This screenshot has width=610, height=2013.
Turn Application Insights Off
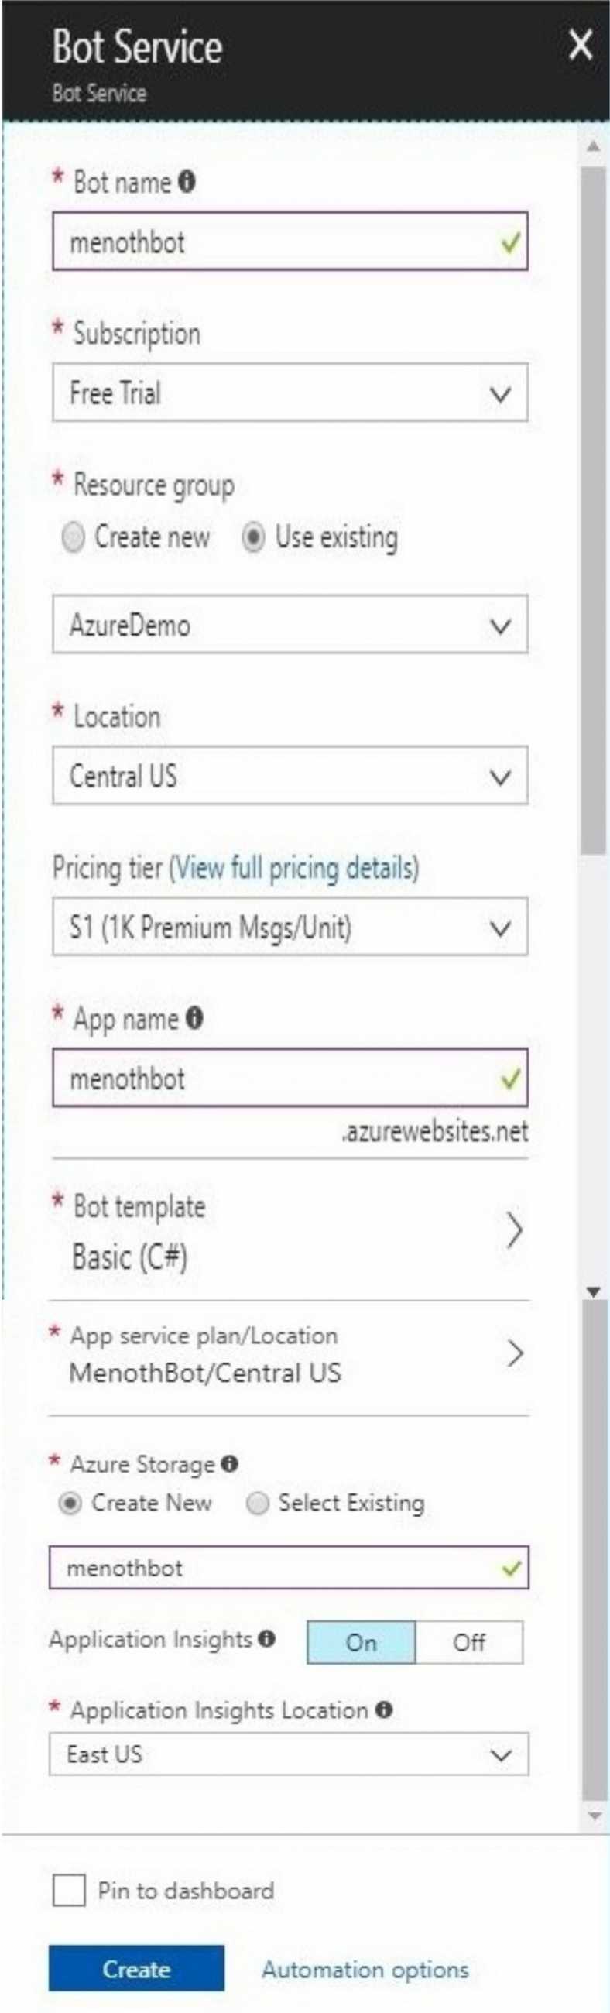click(x=469, y=1643)
